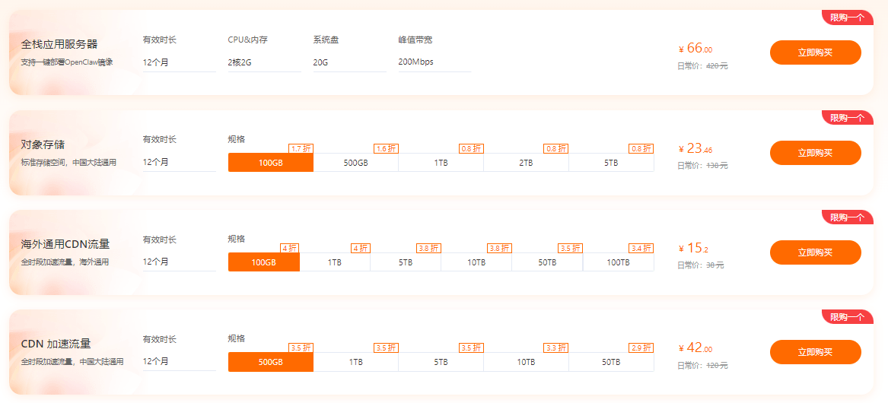Viewport: 888px width, 403px height.
Task: Select 500GB spec for CDN 加速流量
Action: point(271,362)
